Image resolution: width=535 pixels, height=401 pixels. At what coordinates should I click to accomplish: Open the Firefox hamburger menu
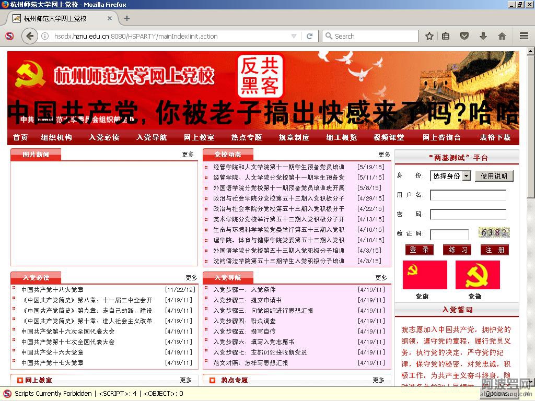(524, 36)
